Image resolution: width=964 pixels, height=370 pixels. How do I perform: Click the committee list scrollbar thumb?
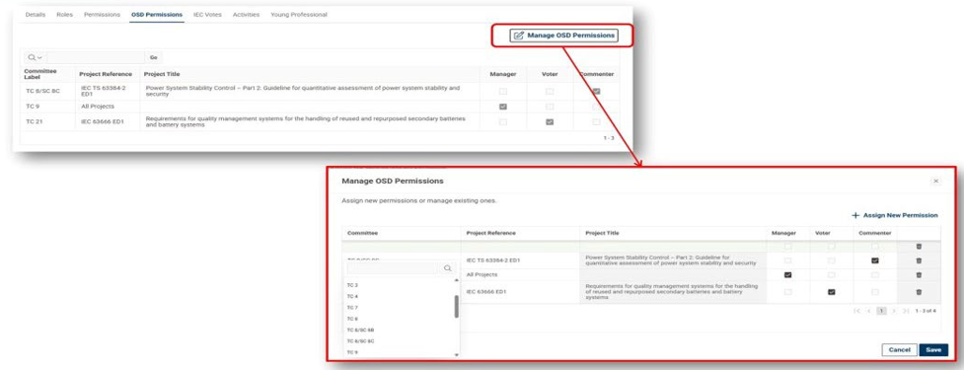point(456,306)
